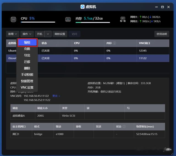Click the 访问 button

pyautogui.click(x=75, y=34)
